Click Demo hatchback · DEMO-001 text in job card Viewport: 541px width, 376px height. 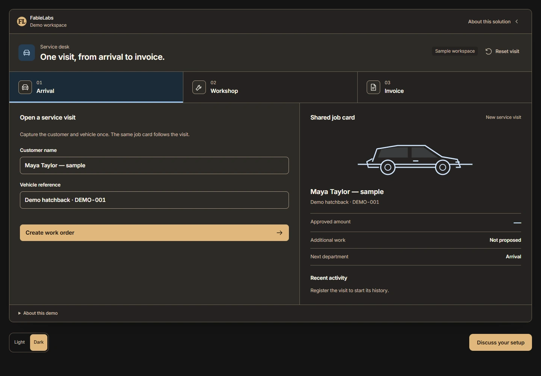pos(345,202)
